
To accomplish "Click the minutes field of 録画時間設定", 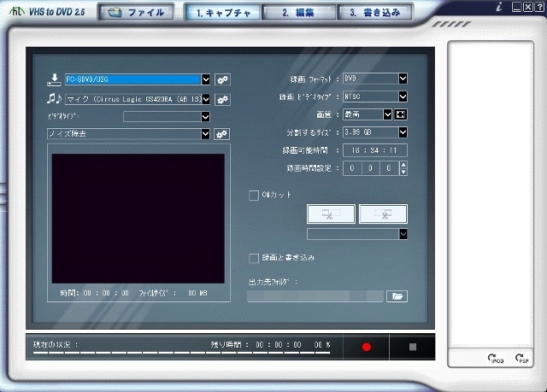I will click(x=370, y=168).
